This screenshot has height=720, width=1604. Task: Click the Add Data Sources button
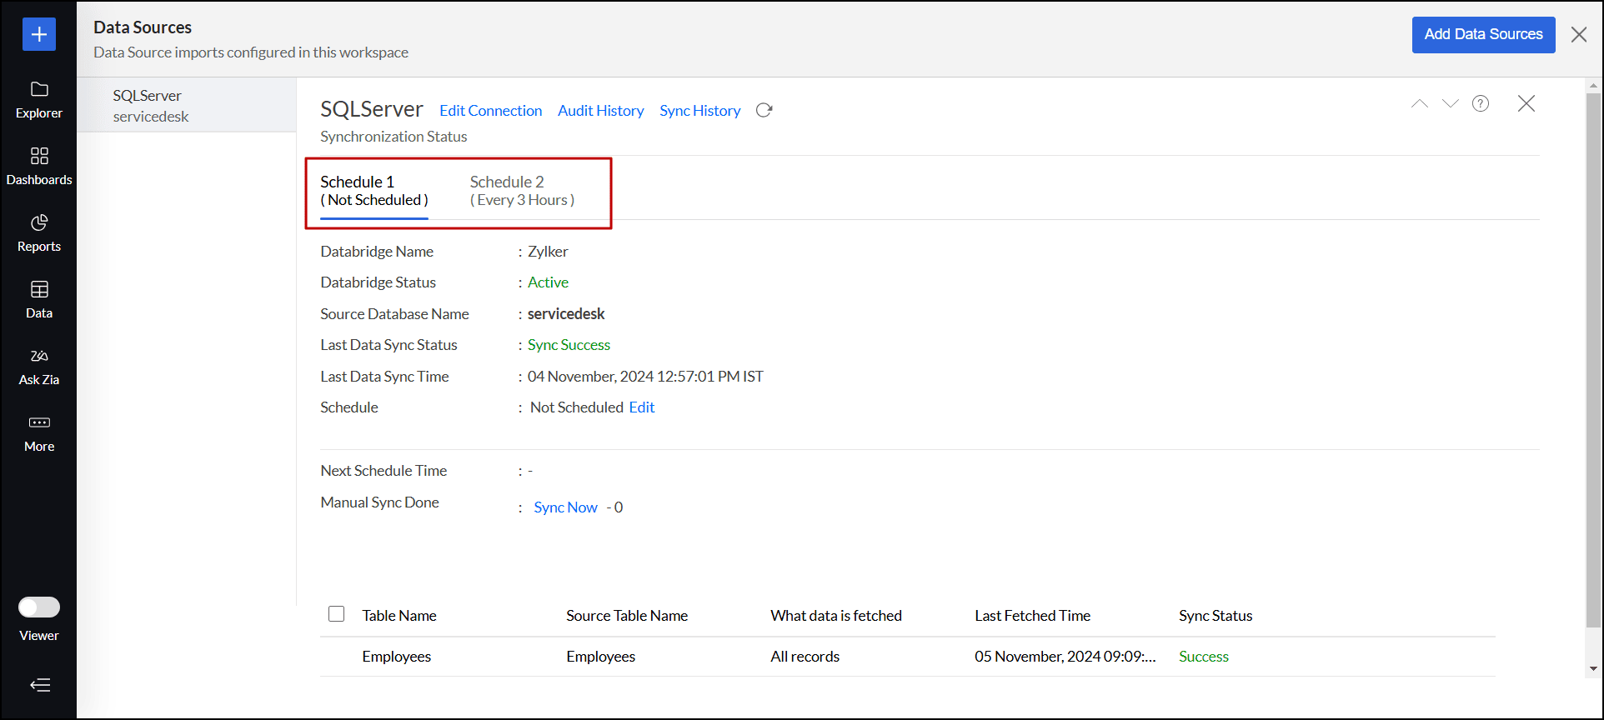[1483, 35]
